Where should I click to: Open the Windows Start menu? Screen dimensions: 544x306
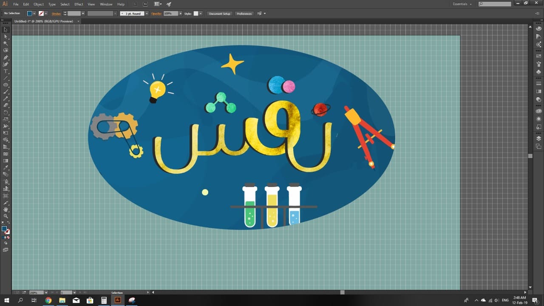[6, 300]
